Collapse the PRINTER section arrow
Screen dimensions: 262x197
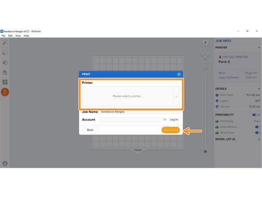pyautogui.click(x=259, y=48)
